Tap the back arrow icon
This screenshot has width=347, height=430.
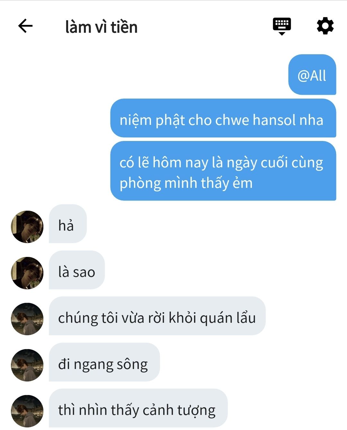[x=25, y=26]
